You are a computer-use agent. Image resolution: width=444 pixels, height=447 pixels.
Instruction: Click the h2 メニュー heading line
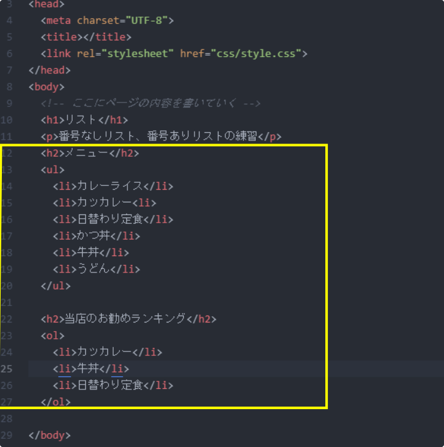tap(90, 153)
